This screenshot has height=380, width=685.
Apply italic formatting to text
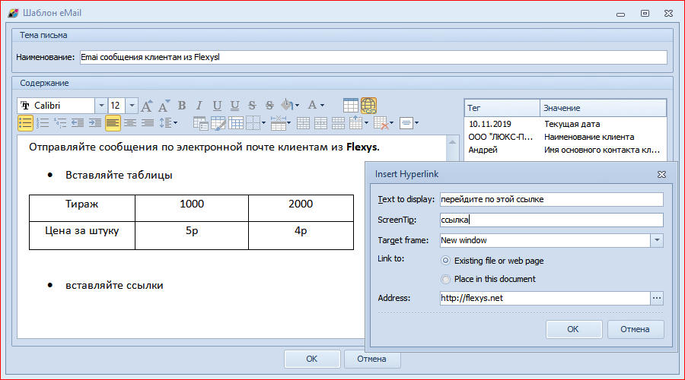pos(199,106)
